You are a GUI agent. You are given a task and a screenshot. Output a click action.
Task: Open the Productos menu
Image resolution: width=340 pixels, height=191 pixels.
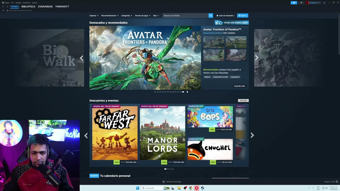pyautogui.click(x=27, y=3)
